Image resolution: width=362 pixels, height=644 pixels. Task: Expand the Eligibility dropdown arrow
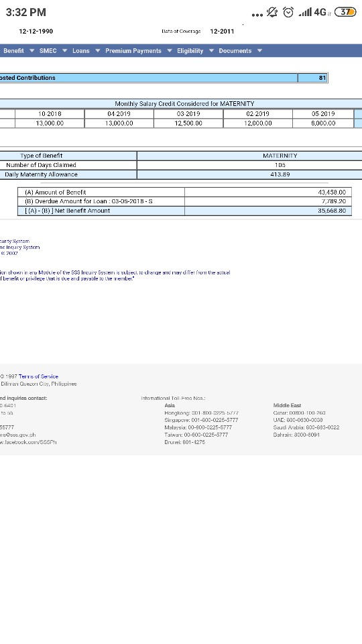click(x=211, y=51)
